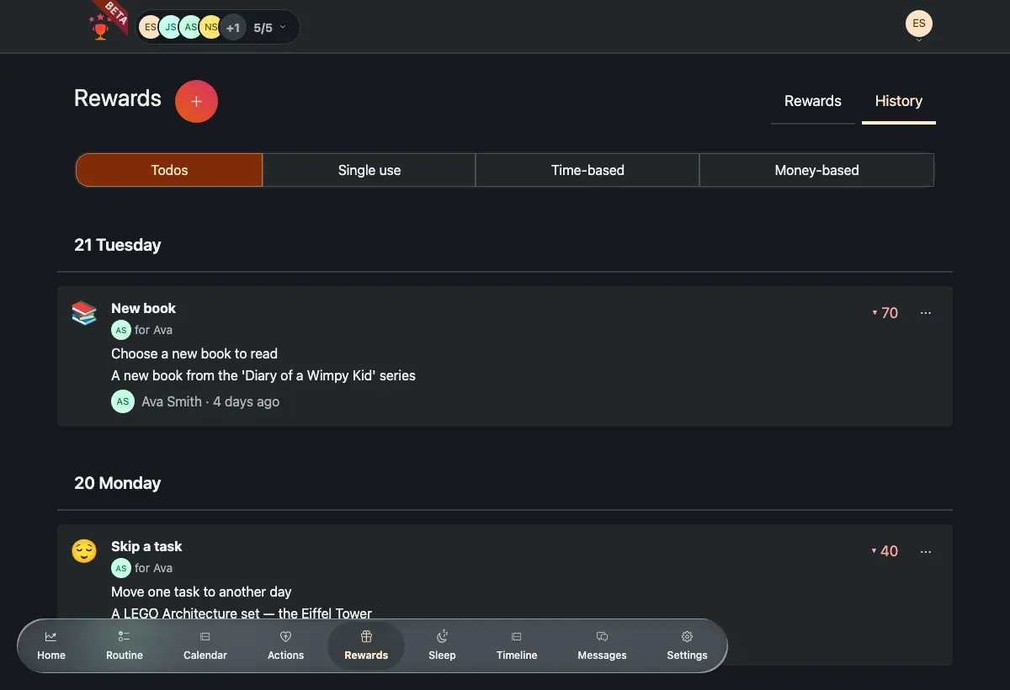Click the relieved face emoji on Skip a task
1010x690 pixels.
click(84, 551)
